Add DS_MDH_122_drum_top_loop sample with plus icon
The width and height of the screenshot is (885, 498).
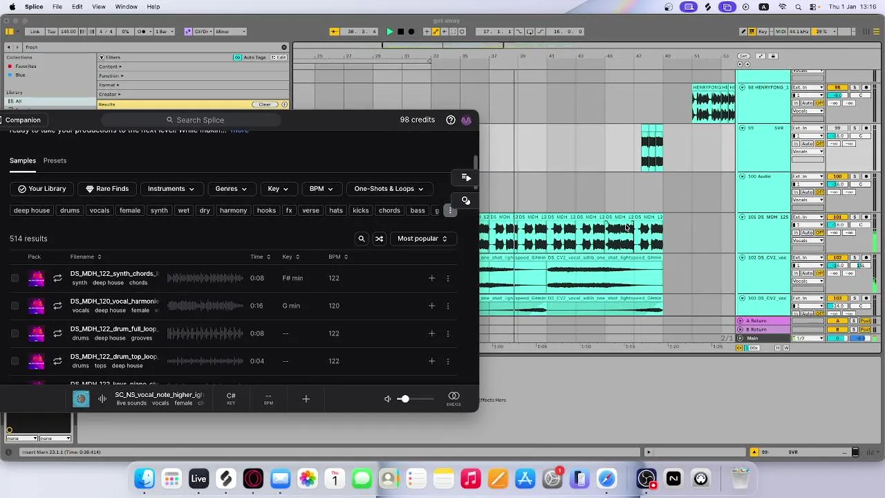(431, 361)
